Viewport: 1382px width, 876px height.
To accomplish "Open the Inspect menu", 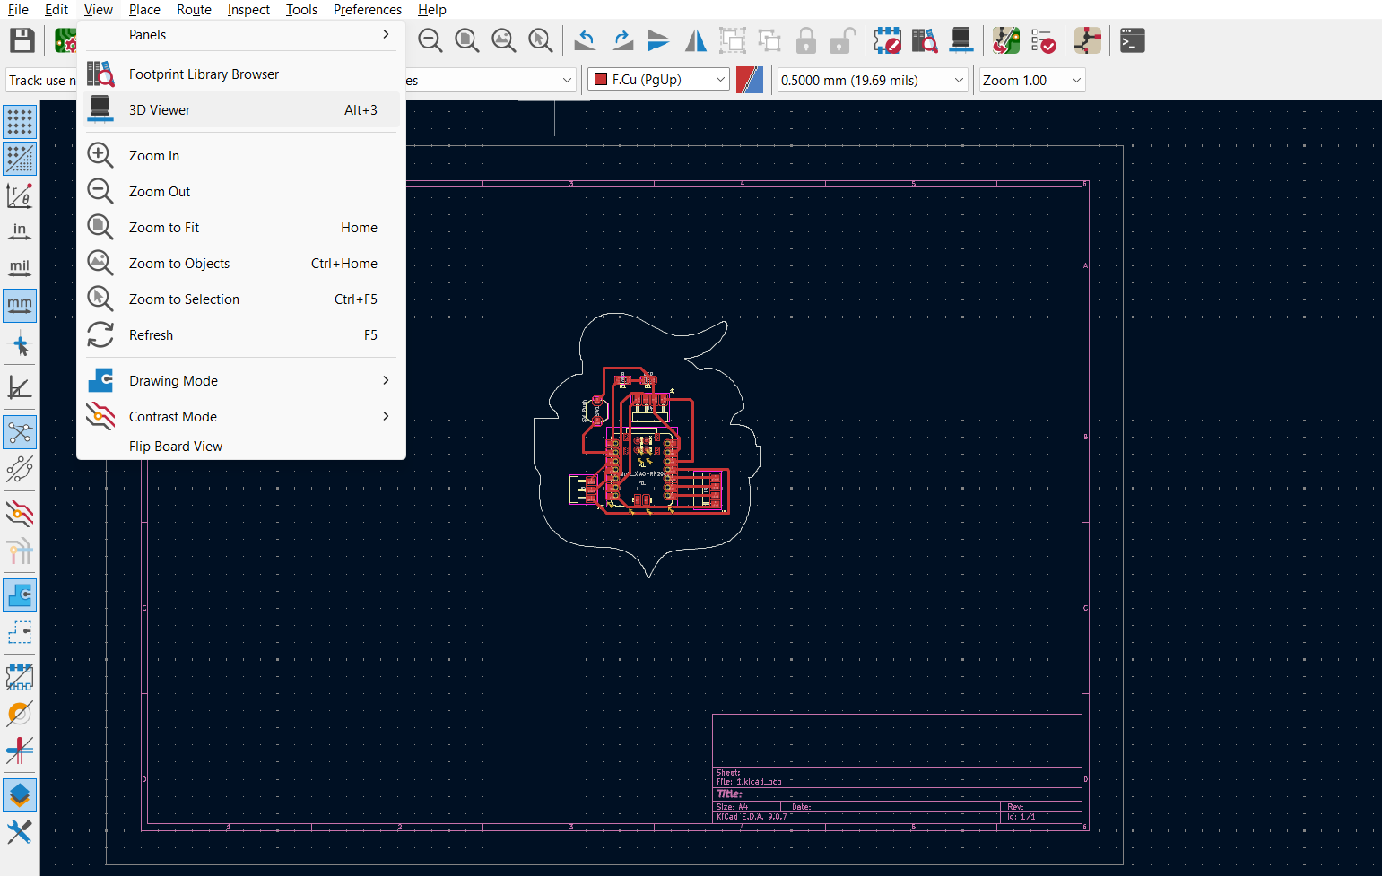I will [x=248, y=10].
